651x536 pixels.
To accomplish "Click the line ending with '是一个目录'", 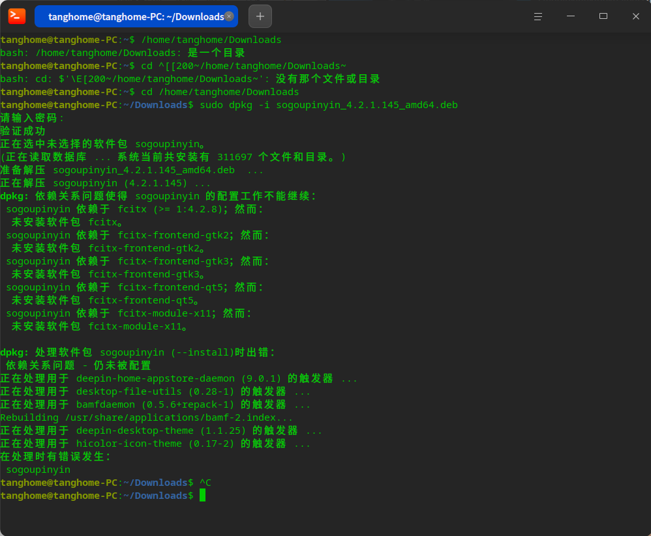I will click(123, 53).
